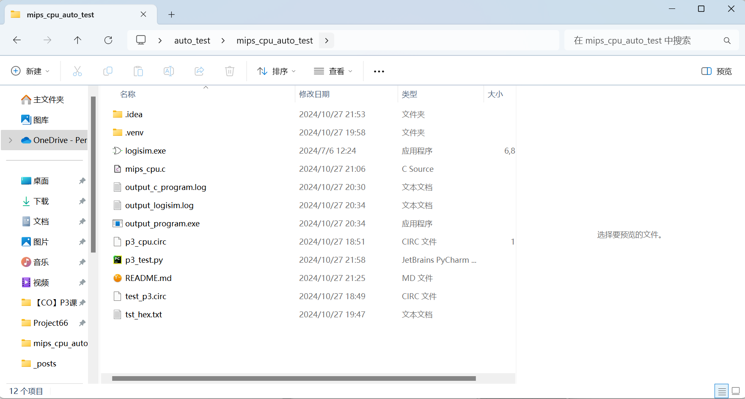Click the 新建 New button

pyautogui.click(x=30, y=71)
